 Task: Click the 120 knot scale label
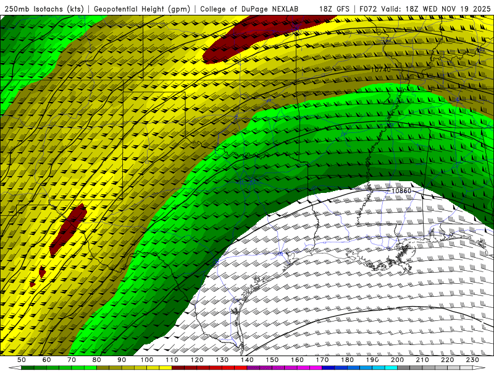[196, 360]
